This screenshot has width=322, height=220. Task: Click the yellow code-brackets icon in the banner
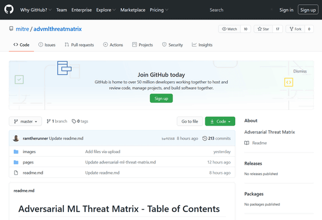pos(289,82)
